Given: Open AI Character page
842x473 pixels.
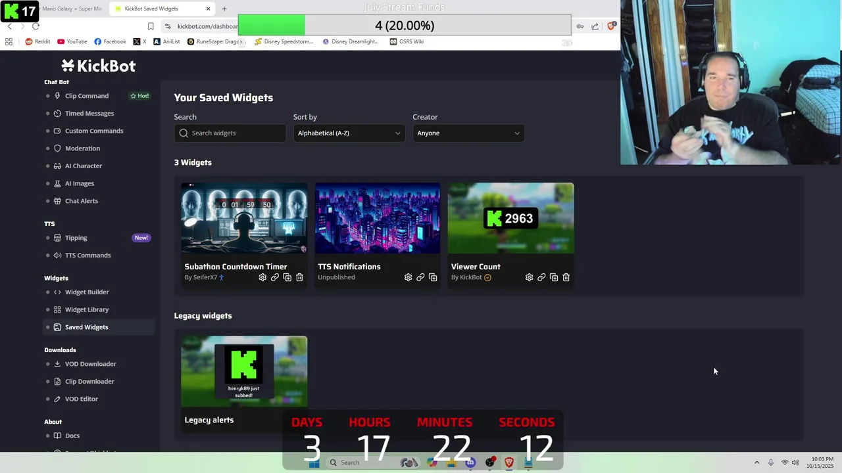Looking at the screenshot, I should click(84, 166).
